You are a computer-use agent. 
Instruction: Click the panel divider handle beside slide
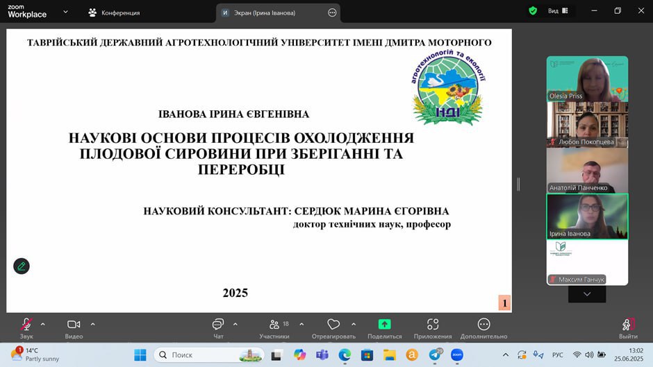(x=518, y=185)
